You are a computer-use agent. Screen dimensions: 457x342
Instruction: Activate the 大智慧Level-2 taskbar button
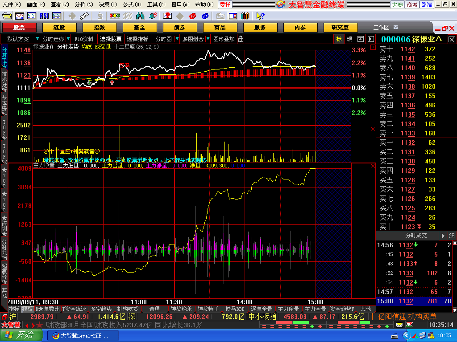(x=83, y=336)
